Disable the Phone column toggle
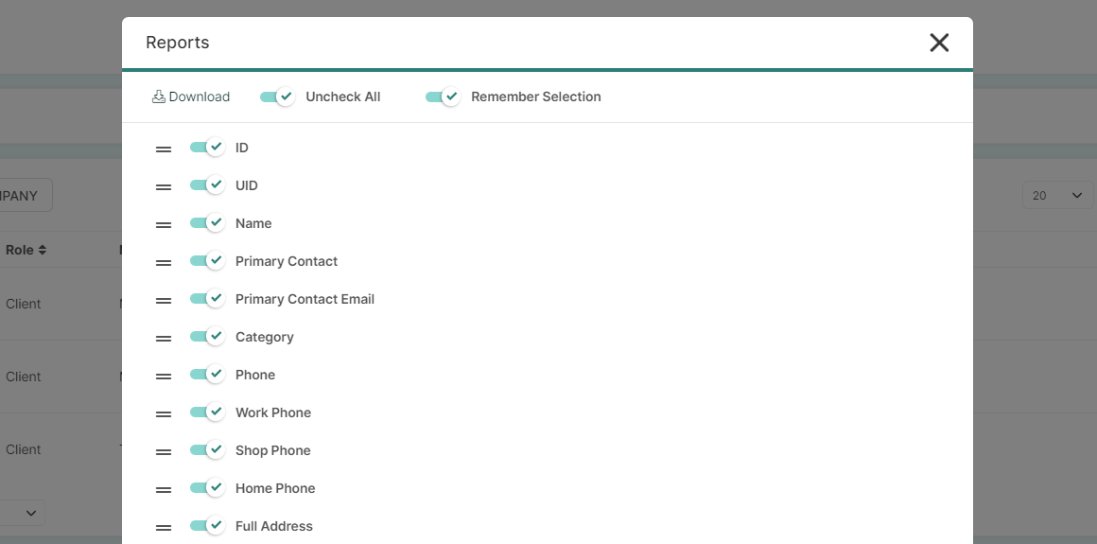This screenshot has width=1097, height=544. pyautogui.click(x=208, y=374)
